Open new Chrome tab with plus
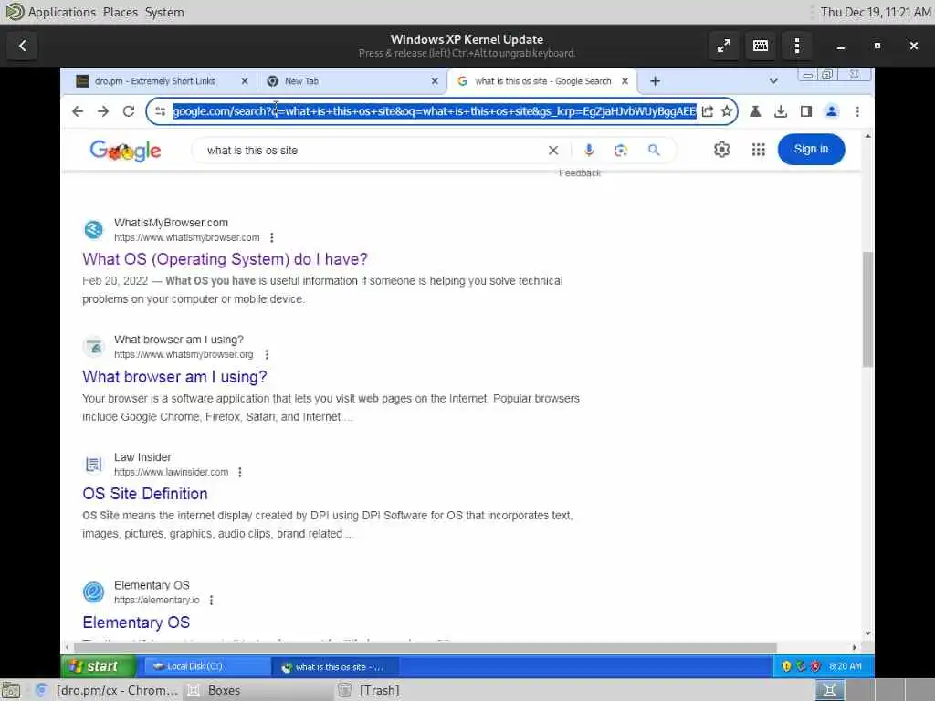935x701 pixels. click(655, 81)
